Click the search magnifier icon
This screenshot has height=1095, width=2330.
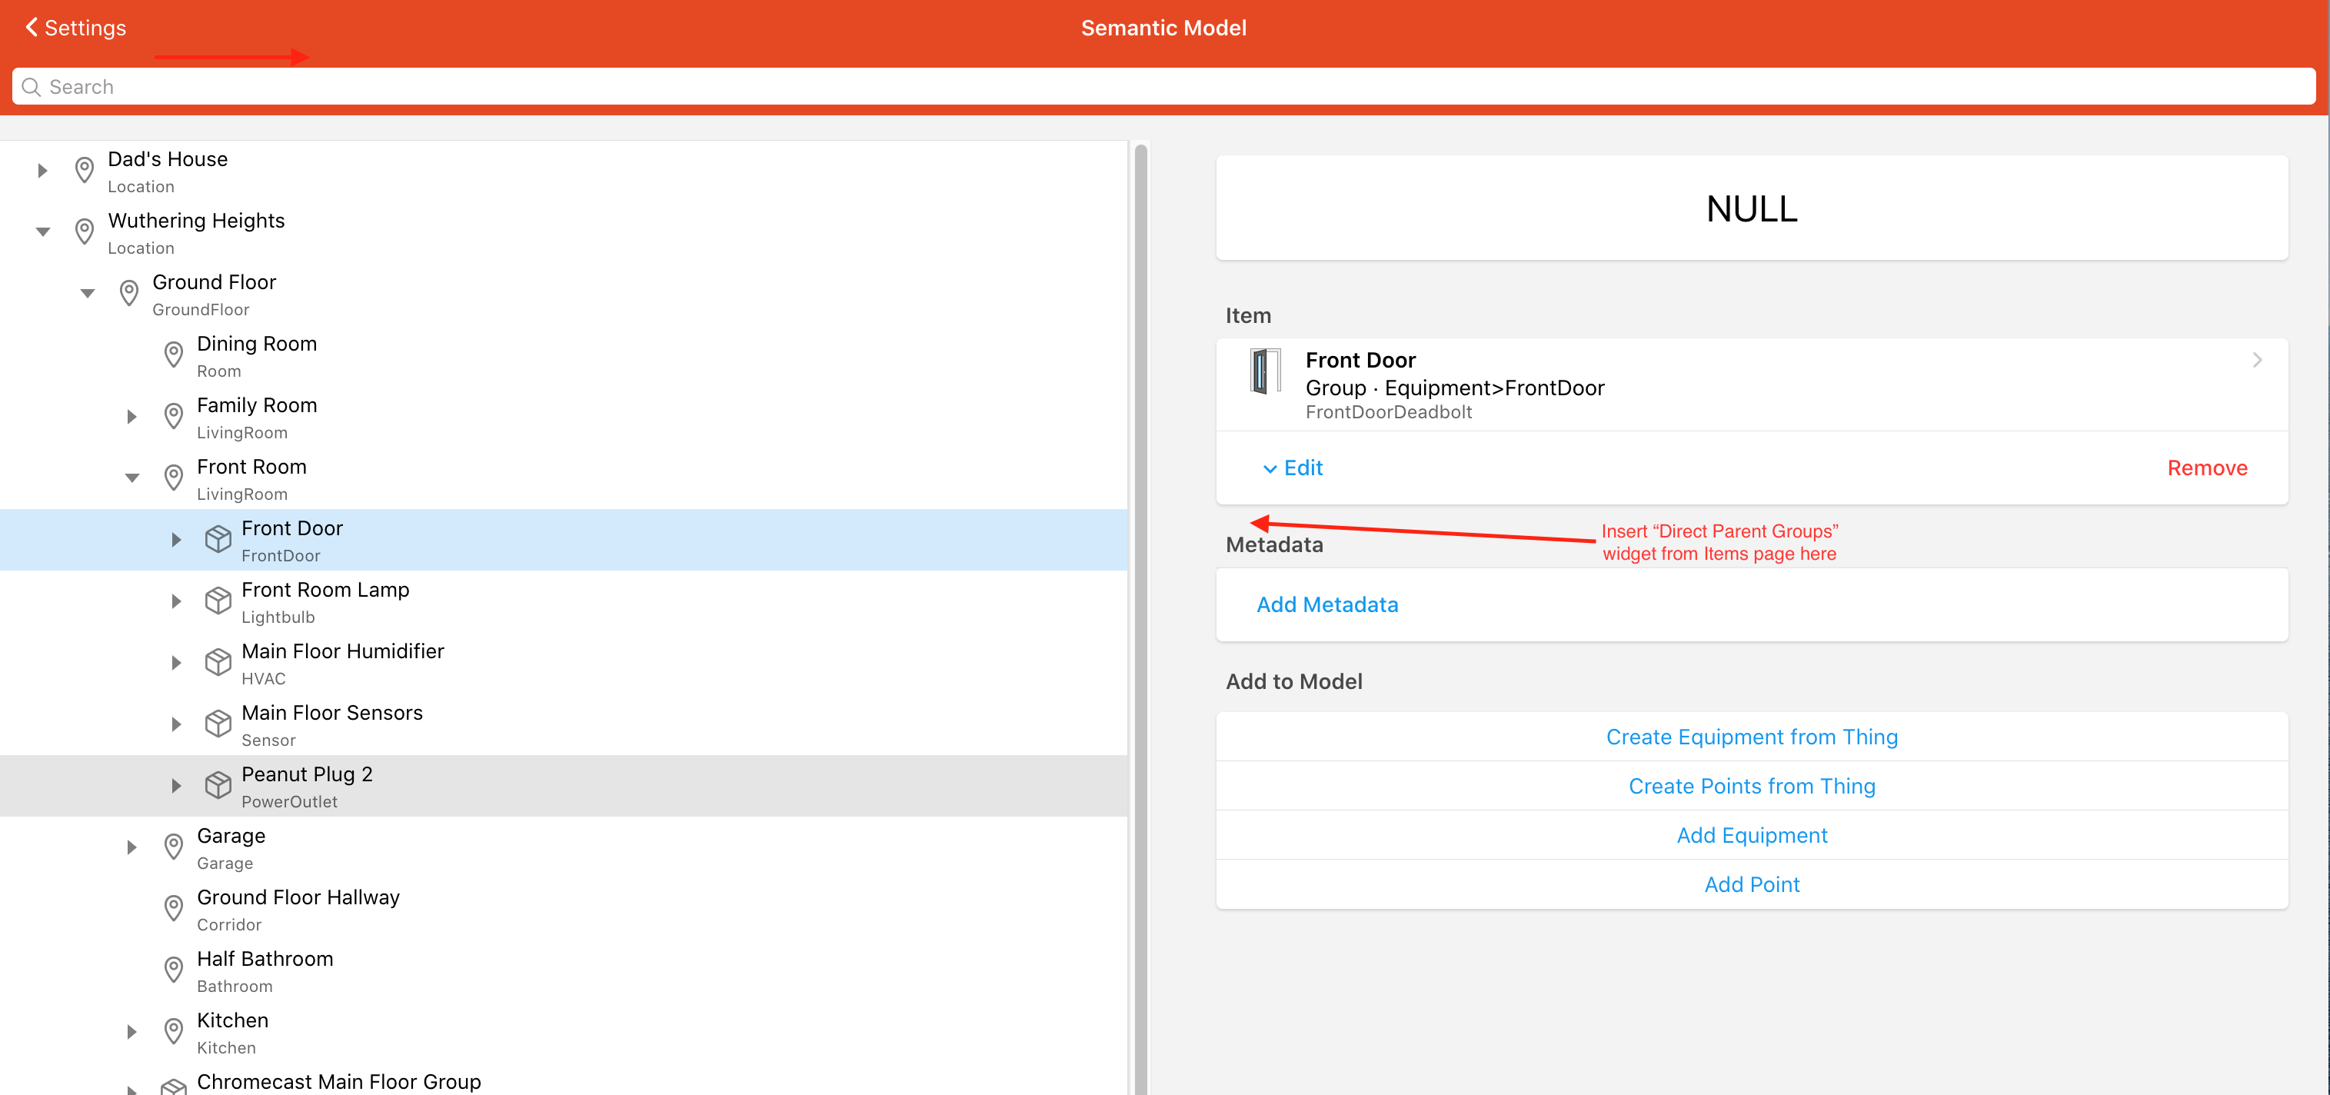[x=30, y=87]
